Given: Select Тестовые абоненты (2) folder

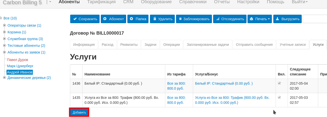Looking at the screenshot, I should (x=26, y=46).
